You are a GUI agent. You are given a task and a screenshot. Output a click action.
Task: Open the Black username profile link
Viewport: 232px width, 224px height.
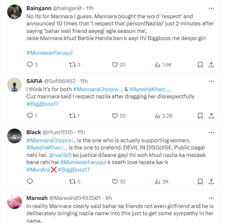[x=34, y=132]
